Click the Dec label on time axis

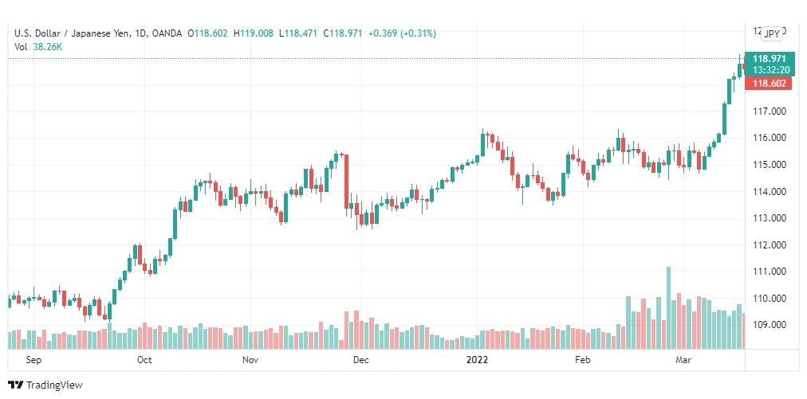pos(360,360)
